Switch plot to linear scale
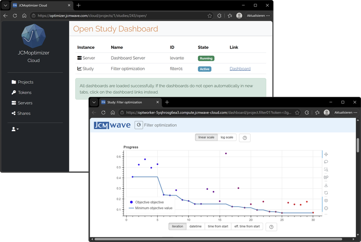The image size is (361, 242). (206, 137)
